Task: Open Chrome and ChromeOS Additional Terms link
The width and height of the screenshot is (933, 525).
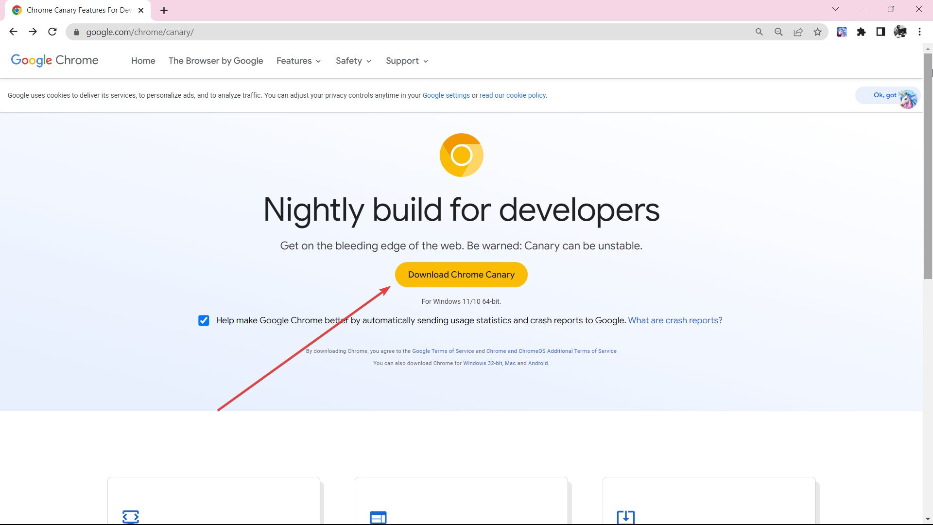Action: [x=552, y=351]
